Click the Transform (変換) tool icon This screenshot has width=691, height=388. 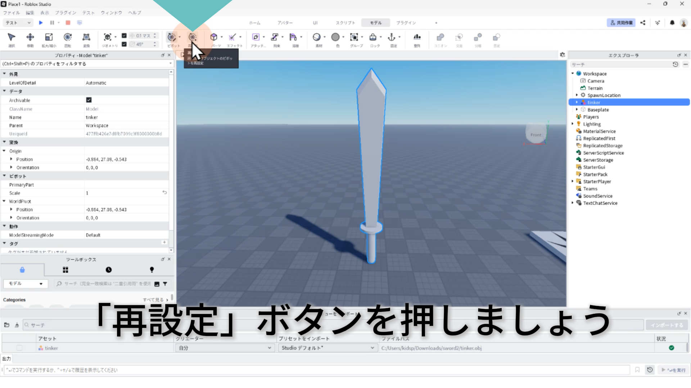(x=86, y=37)
